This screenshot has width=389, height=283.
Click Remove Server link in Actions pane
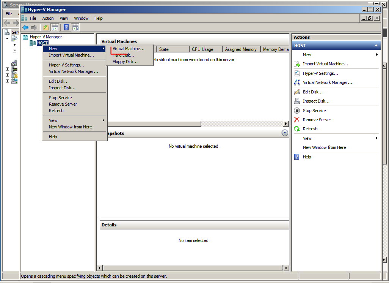click(x=317, y=120)
